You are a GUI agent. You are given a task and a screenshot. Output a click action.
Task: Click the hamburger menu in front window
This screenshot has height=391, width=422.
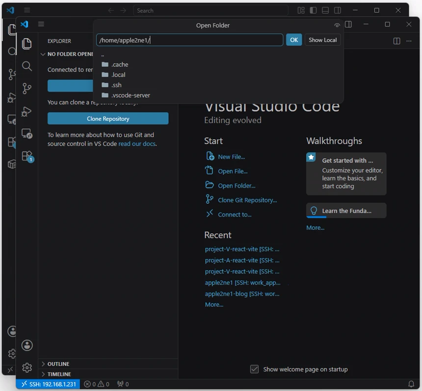(x=41, y=24)
